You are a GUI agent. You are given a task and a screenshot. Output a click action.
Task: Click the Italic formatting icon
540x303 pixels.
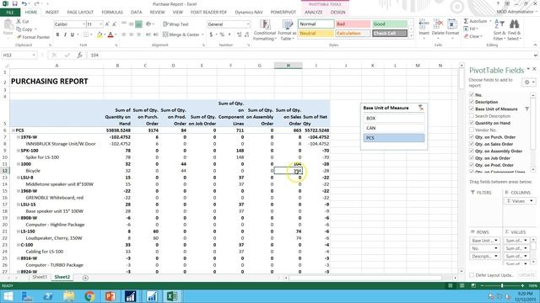pyautogui.click(x=65, y=35)
